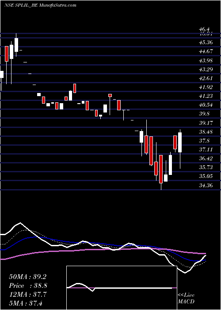Click the 38.48 price axis label

point(206,132)
